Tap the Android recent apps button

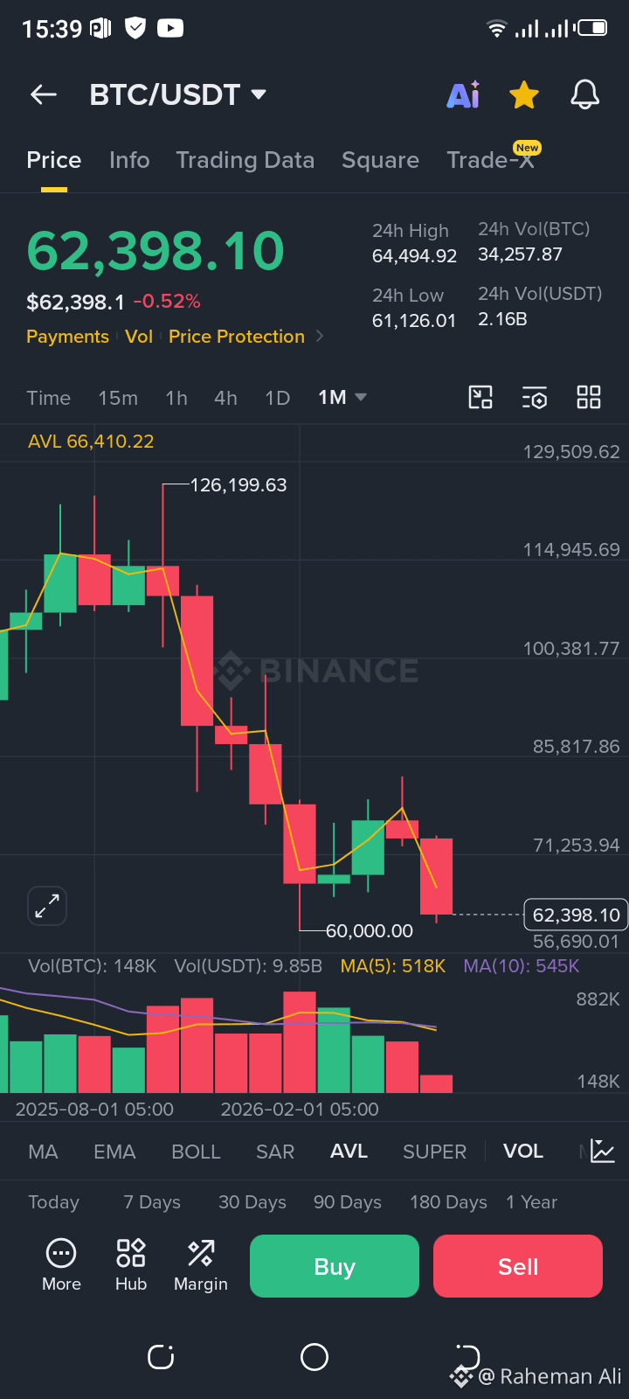pyautogui.click(x=161, y=1357)
